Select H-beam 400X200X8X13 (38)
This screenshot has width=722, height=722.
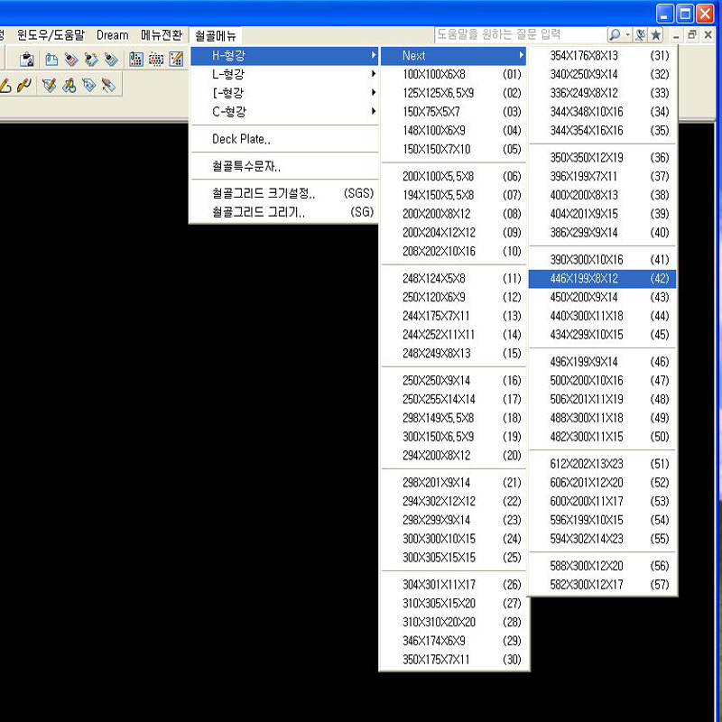602,195
